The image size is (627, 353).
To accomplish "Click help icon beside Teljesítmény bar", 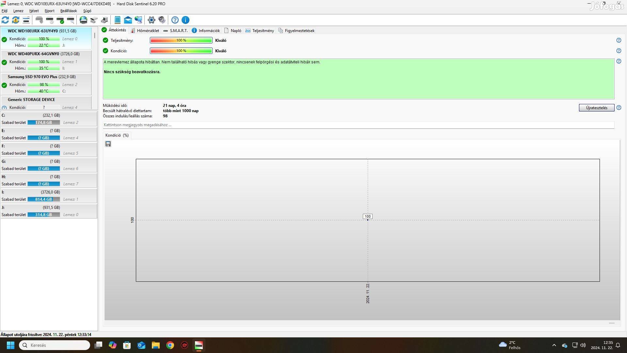I will pos(619,40).
